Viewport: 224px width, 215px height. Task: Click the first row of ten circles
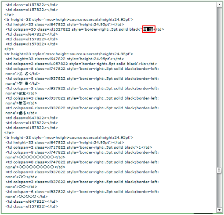(36, 157)
